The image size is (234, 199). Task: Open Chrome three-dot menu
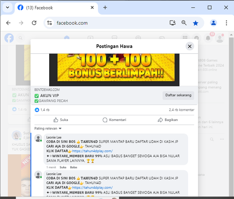point(227,23)
